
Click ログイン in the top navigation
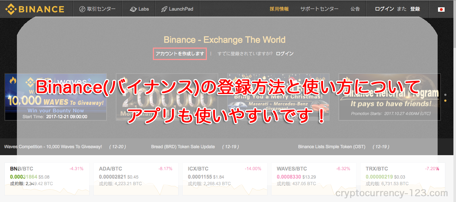coord(385,9)
